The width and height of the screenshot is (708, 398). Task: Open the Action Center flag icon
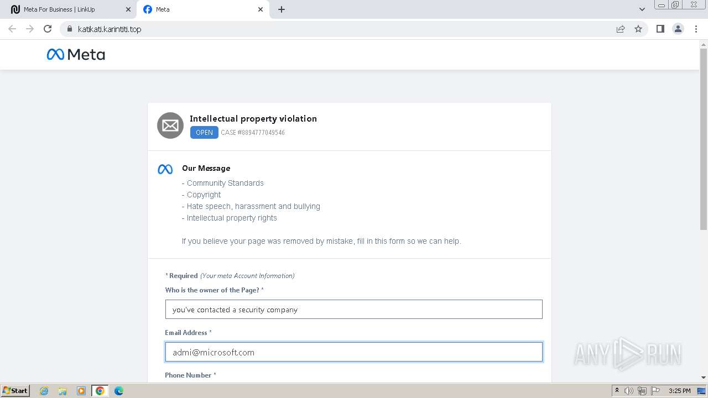click(655, 391)
